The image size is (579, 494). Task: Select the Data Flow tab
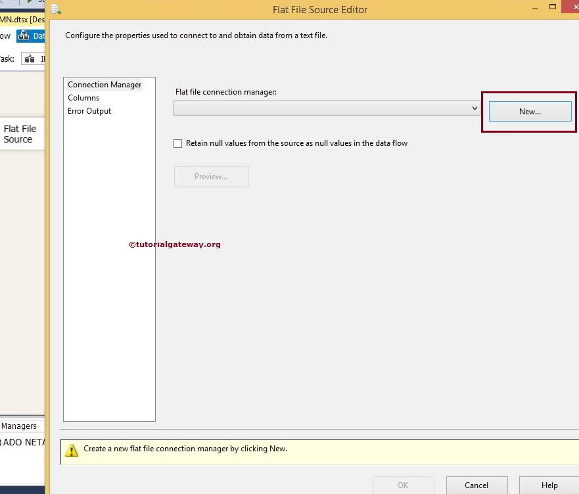[x=31, y=35]
